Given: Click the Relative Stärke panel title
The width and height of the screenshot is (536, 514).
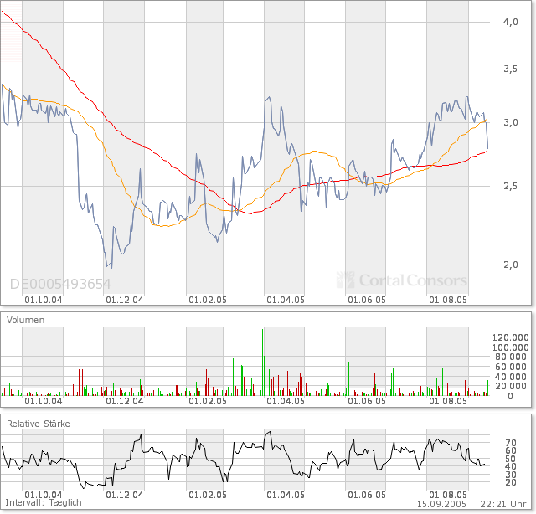Looking at the screenshot, I should click(39, 424).
